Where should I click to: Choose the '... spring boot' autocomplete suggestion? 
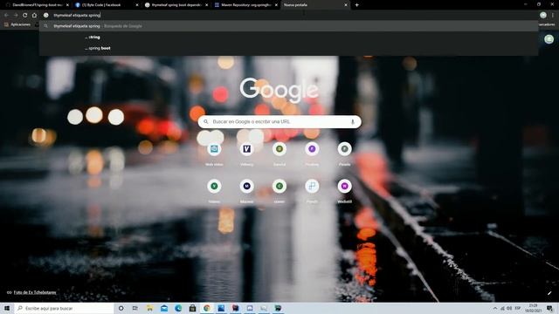tap(289, 48)
